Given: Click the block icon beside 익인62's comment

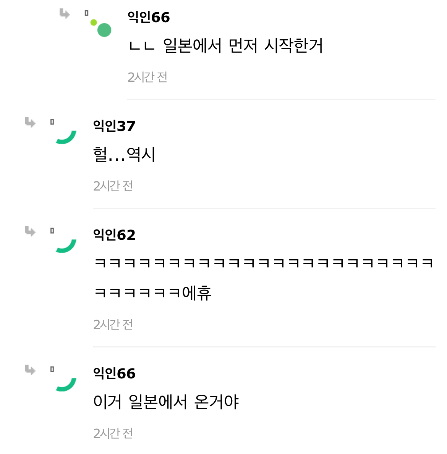Looking at the screenshot, I should coord(52,229).
